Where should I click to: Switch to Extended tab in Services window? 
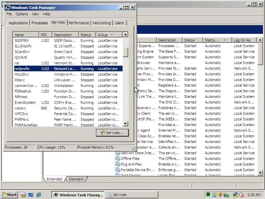54,179
